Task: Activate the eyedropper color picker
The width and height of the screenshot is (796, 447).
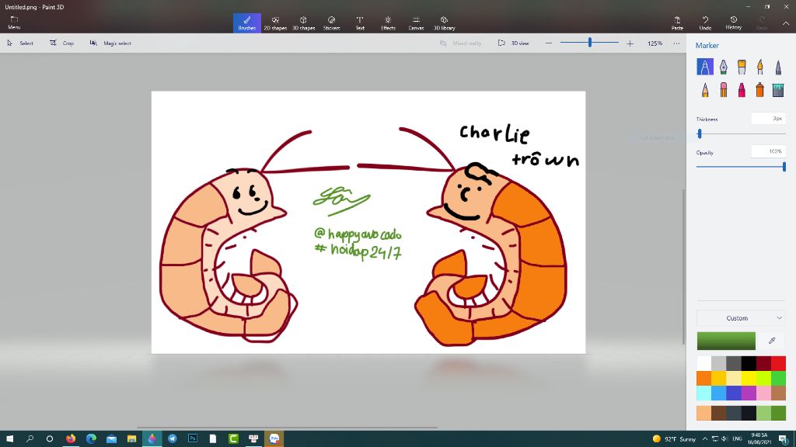Action: point(772,341)
